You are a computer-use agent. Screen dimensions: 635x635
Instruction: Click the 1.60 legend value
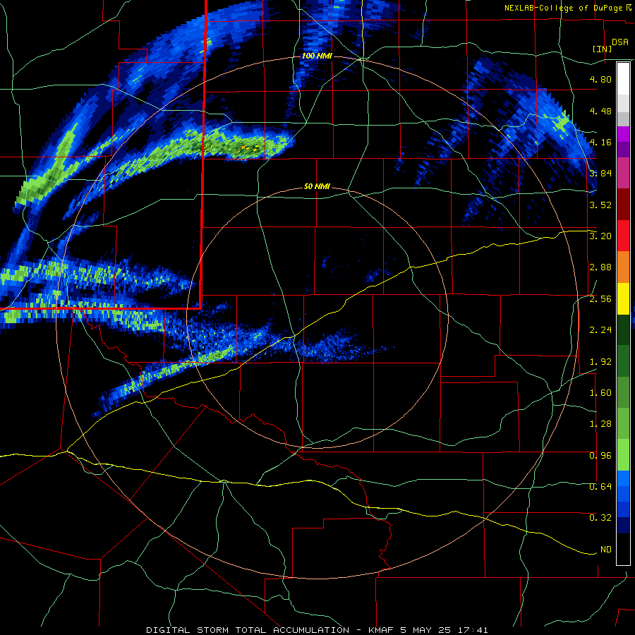(x=600, y=393)
